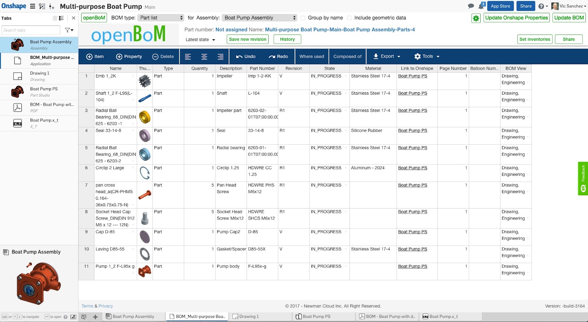The height and width of the screenshot is (322, 588).
Task: Click the Circlip 2 Large thumbnail
Action: (145, 173)
